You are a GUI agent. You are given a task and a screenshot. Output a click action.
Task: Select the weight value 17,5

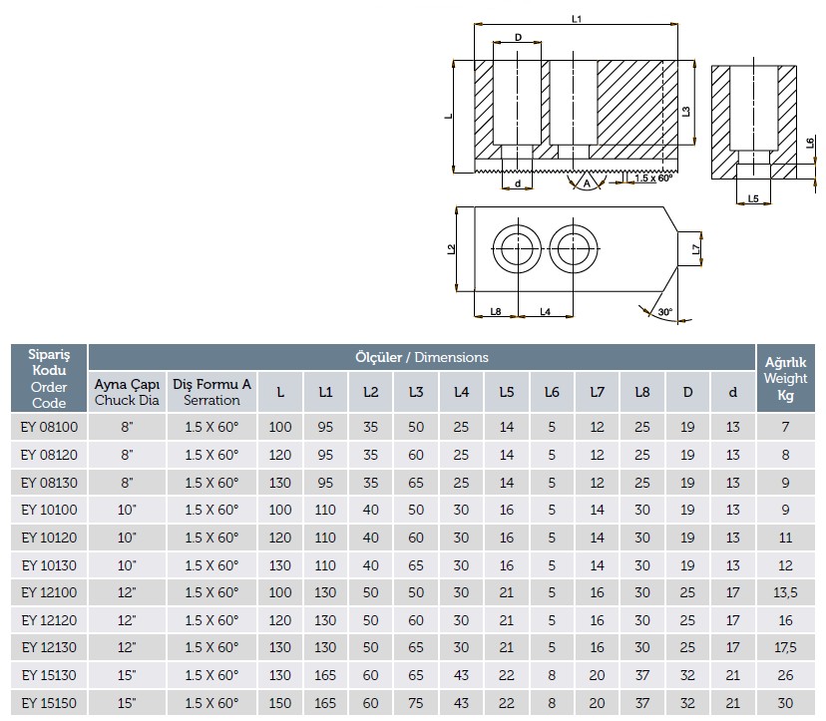785,648
